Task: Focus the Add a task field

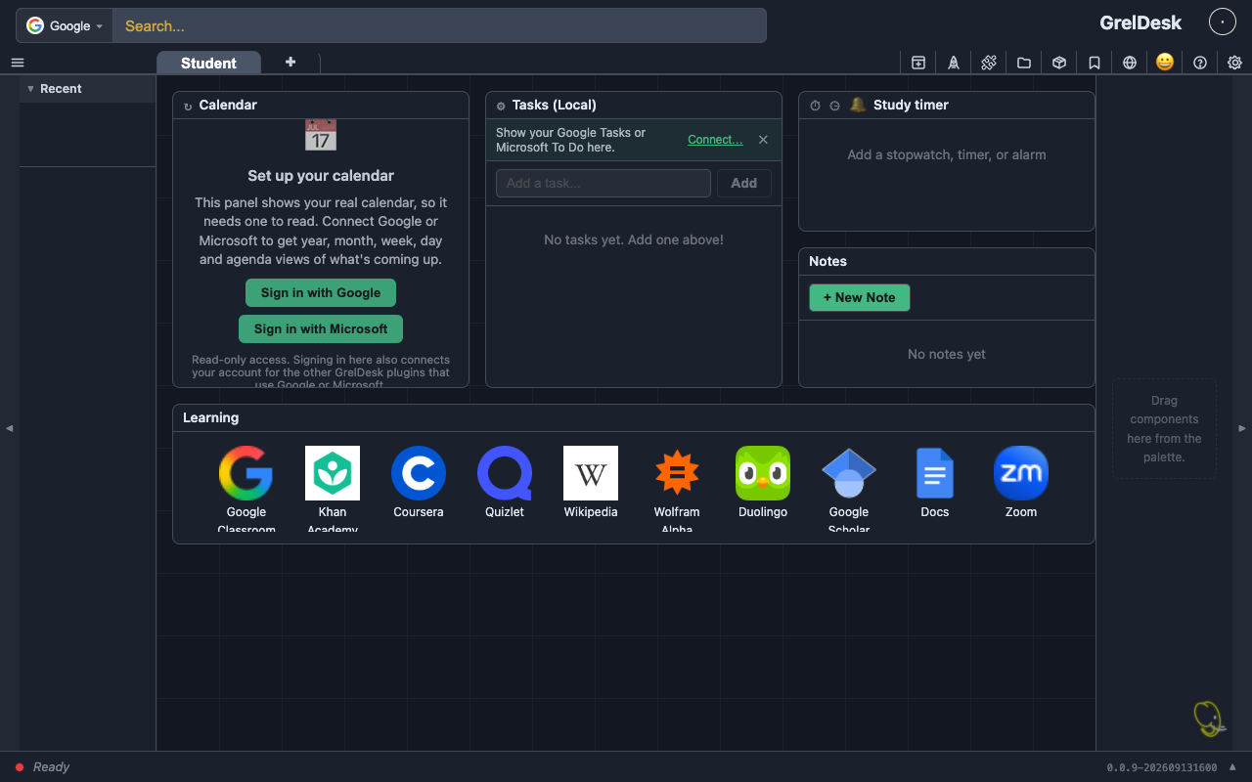Action: pos(604,183)
